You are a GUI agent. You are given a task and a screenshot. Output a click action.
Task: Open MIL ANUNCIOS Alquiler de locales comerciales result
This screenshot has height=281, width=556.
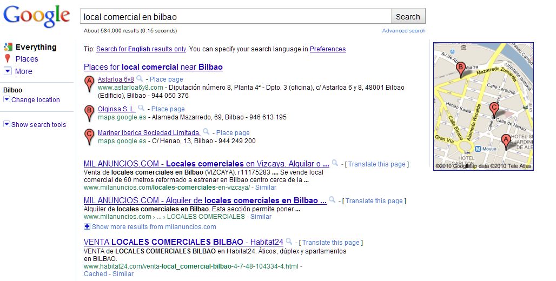click(205, 200)
